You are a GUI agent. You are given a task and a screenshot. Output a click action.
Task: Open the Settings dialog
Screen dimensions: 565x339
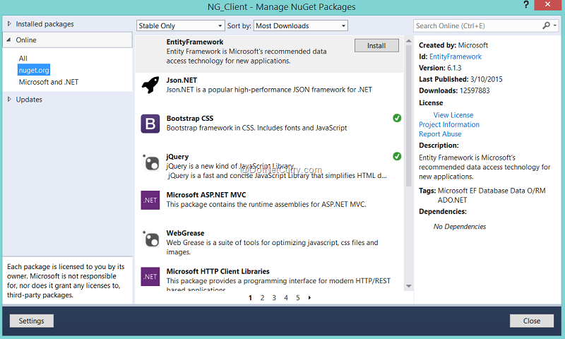click(x=31, y=321)
